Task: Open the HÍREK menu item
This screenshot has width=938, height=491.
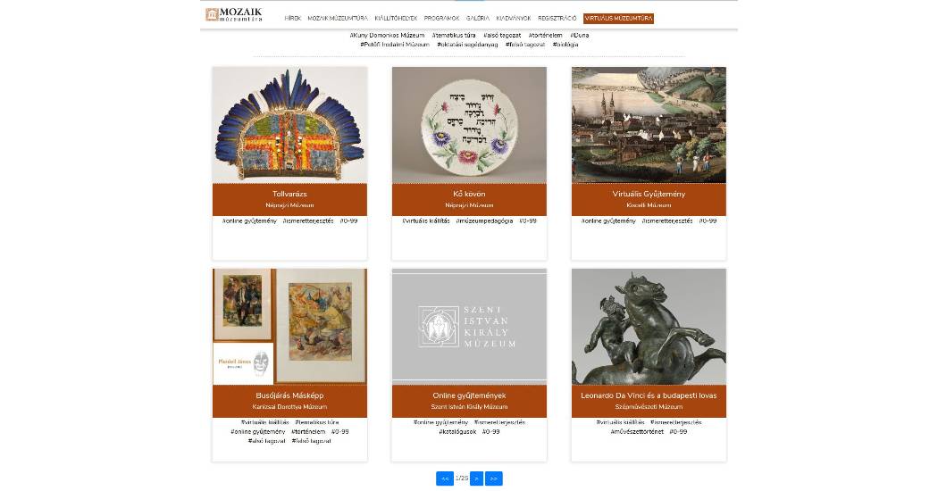Action: click(292, 19)
